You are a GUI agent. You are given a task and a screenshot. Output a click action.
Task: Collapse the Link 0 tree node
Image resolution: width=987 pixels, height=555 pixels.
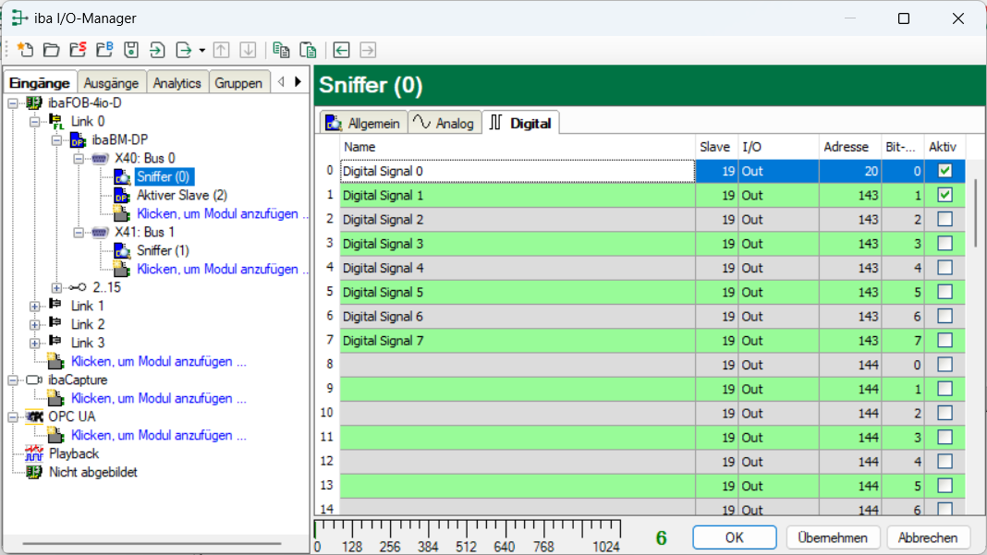(34, 122)
